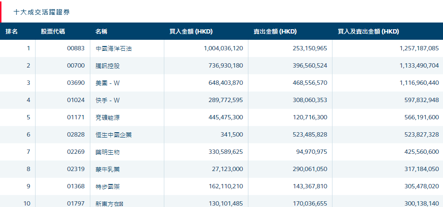Click the 名稱 column header

pos(101,32)
